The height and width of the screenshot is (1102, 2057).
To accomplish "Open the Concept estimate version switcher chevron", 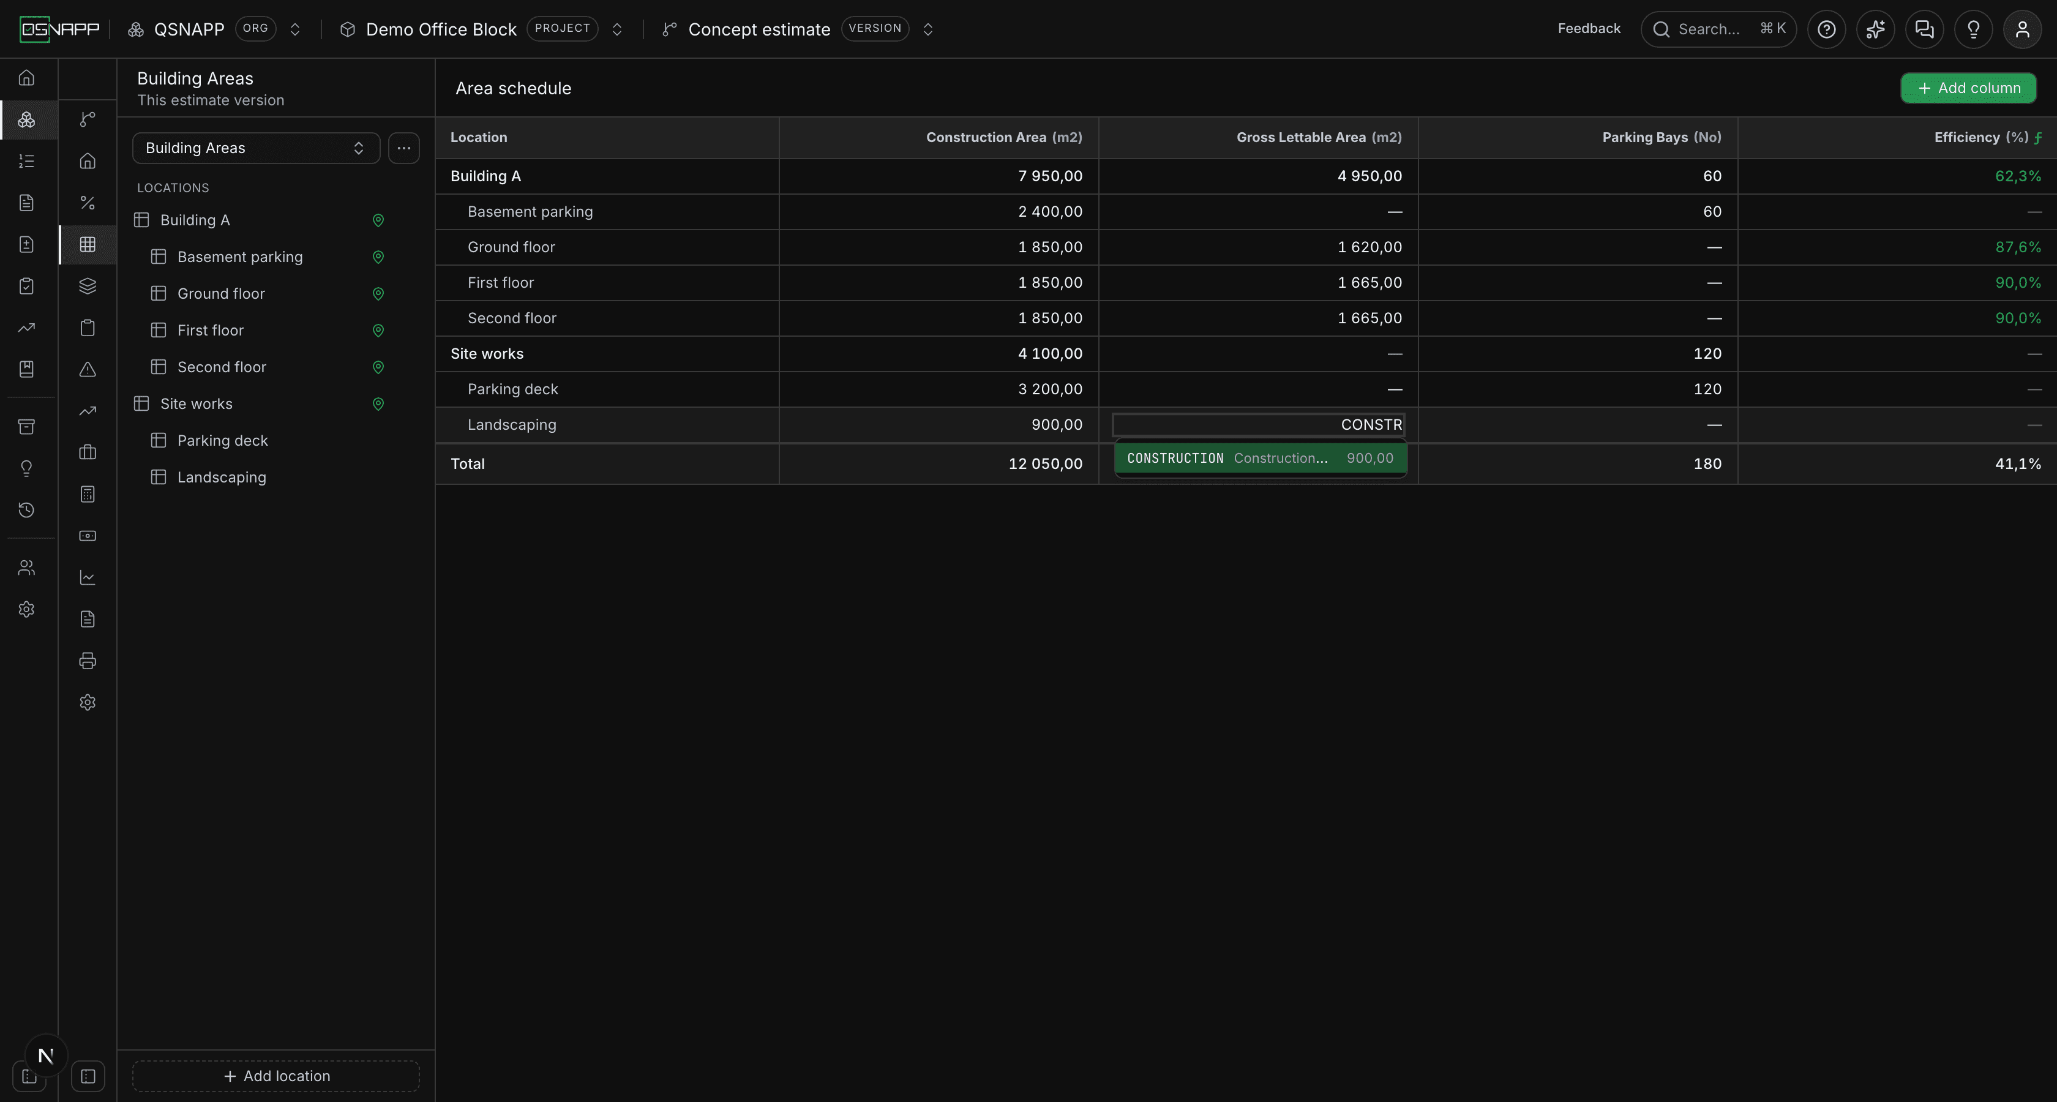I will tap(928, 29).
